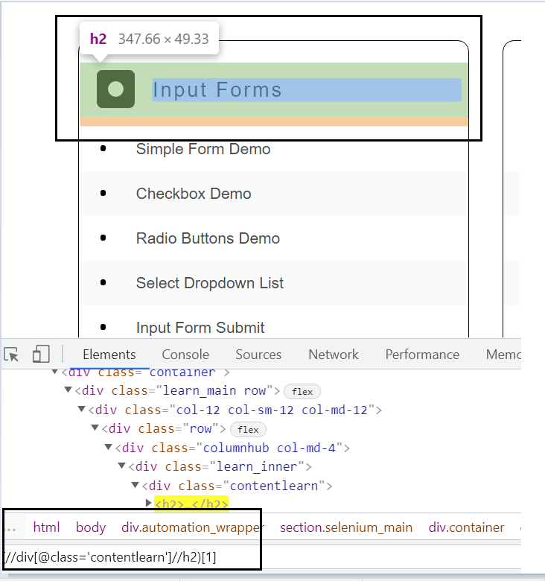
Task: Select the Network tab
Action: [x=334, y=355]
